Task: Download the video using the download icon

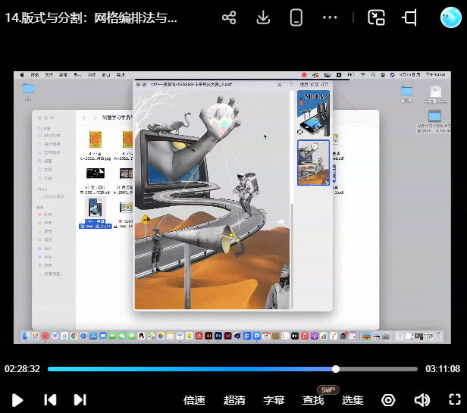Action: click(263, 18)
